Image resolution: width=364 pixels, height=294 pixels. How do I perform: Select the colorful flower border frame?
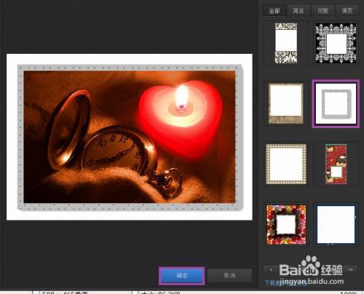tap(286, 224)
